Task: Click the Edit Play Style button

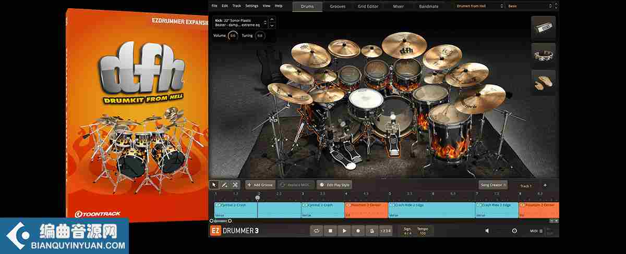Action: coord(335,185)
